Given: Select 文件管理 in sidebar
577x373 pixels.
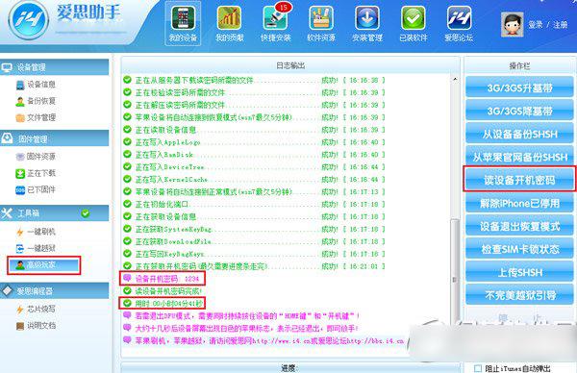Looking at the screenshot, I should click(x=37, y=117).
